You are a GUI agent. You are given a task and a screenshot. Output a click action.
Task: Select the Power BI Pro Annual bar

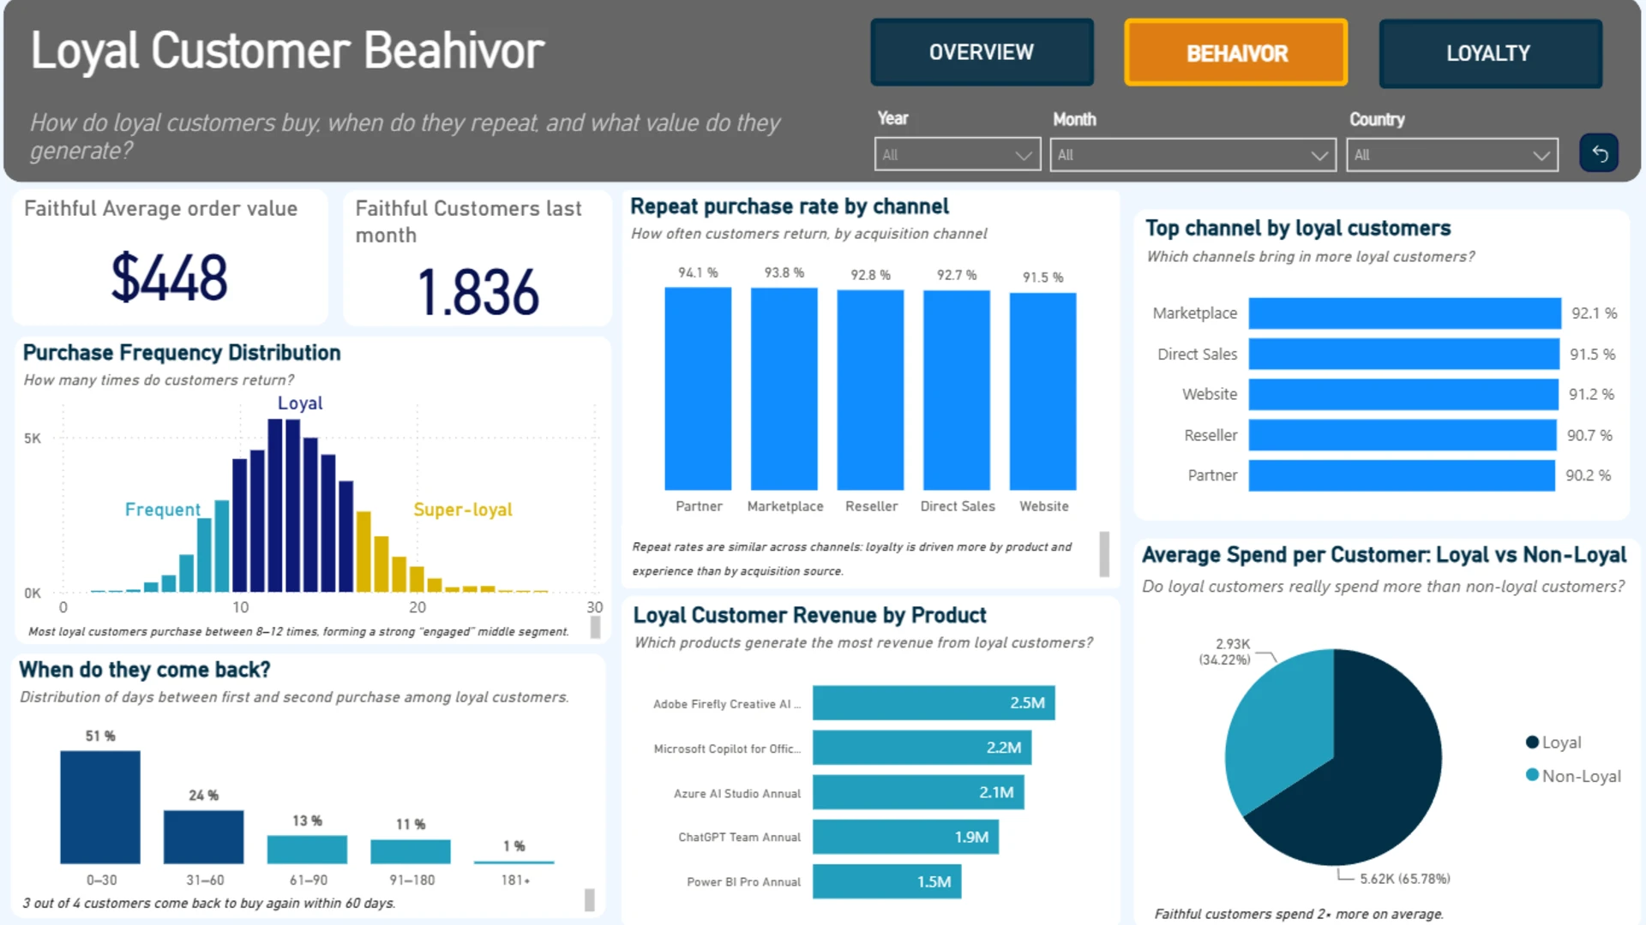tap(887, 882)
